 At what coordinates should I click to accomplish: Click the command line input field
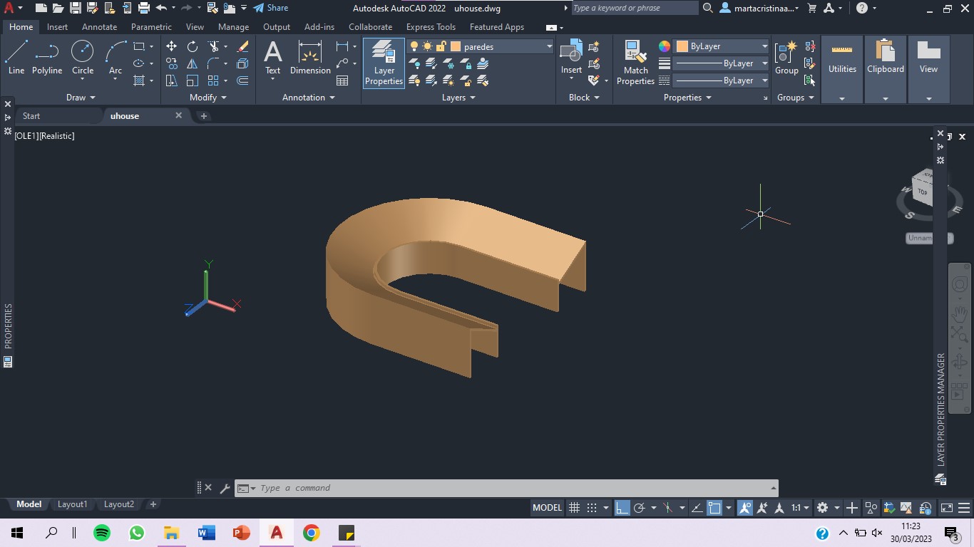coord(513,488)
